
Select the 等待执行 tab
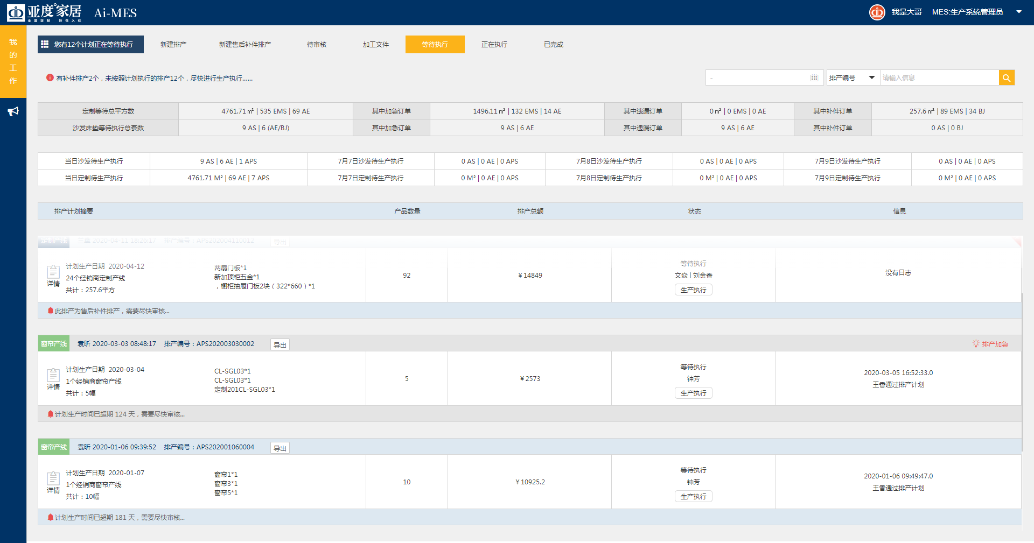pos(435,45)
